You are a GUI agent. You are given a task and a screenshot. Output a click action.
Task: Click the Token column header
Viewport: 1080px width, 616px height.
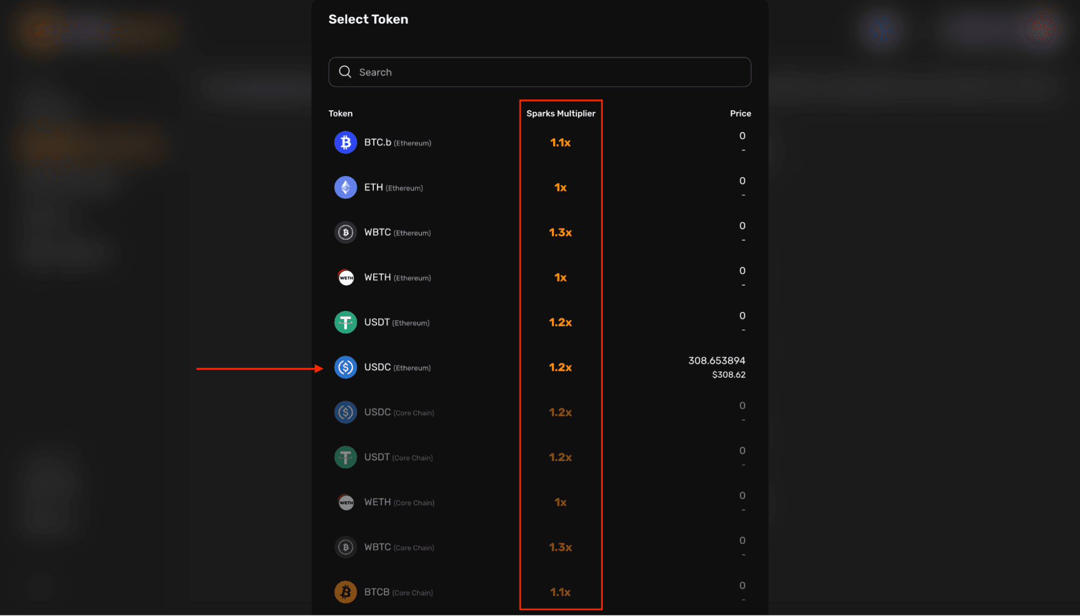coord(340,113)
